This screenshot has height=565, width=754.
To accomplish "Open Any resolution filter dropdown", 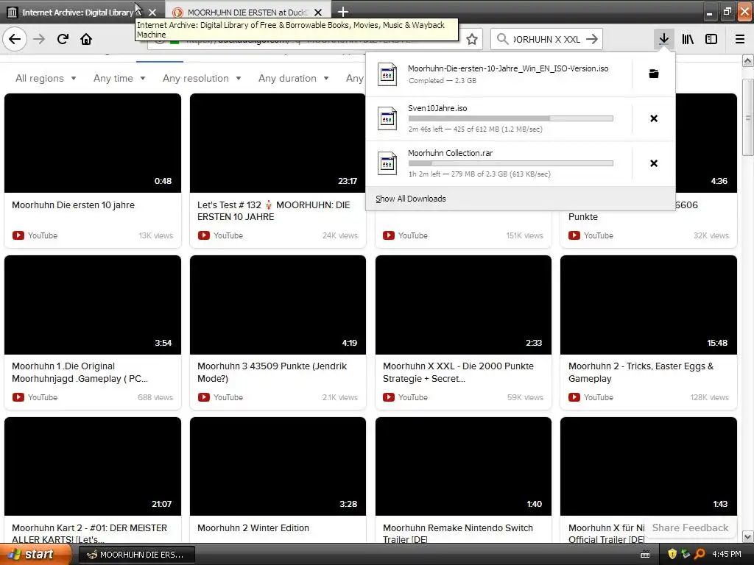I will pyautogui.click(x=202, y=78).
